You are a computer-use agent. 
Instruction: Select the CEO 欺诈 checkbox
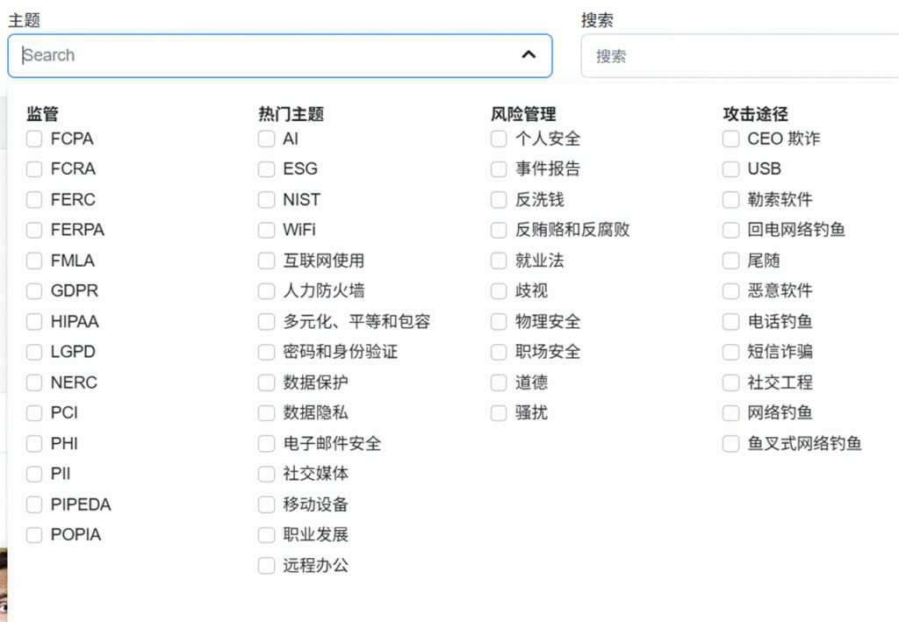pyautogui.click(x=730, y=139)
